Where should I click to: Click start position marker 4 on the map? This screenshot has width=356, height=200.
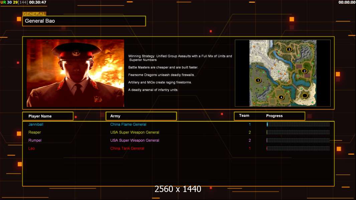coord(281,97)
